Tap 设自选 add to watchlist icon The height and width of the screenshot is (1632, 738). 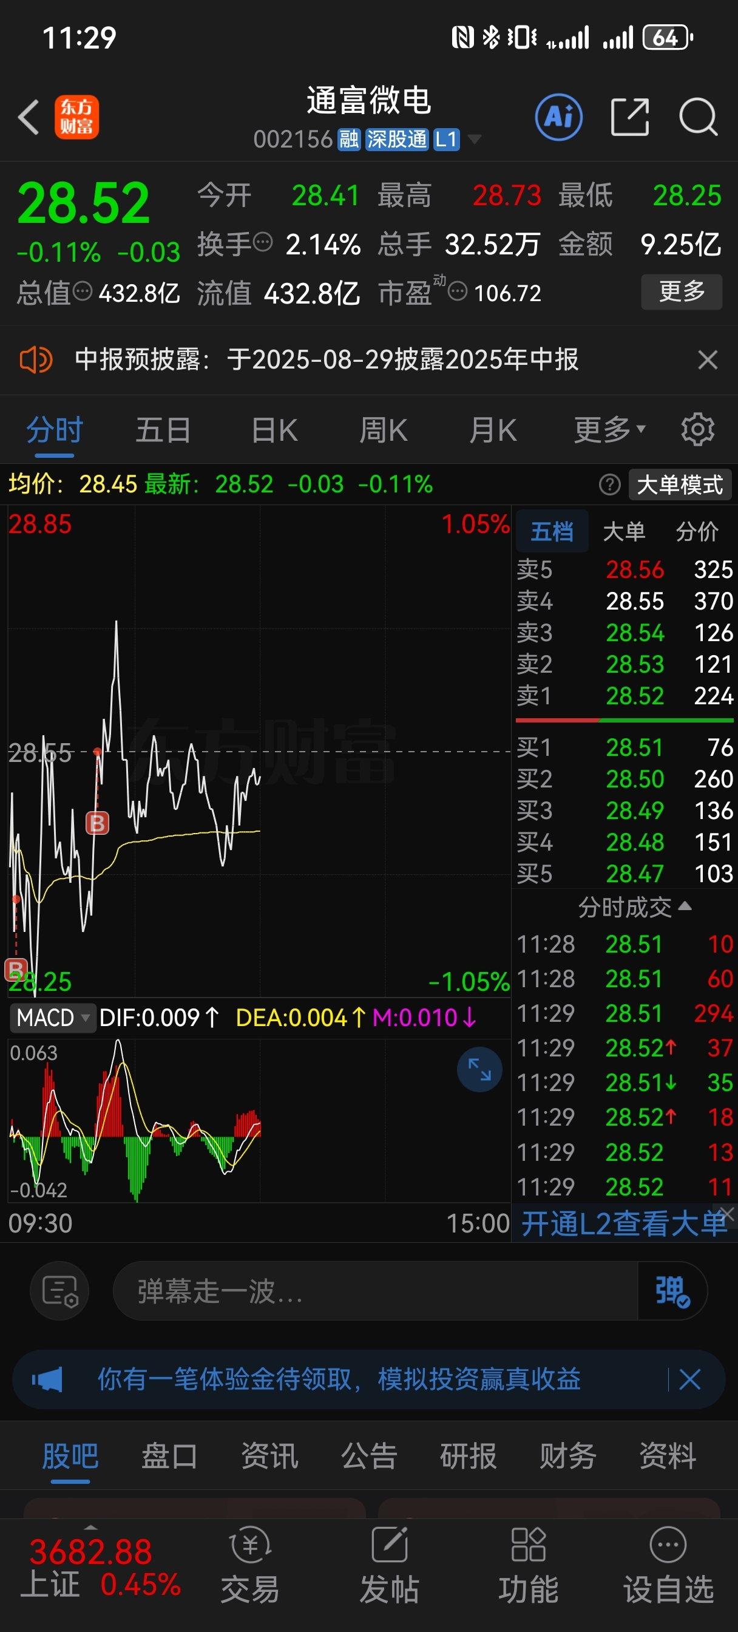coord(668,1565)
